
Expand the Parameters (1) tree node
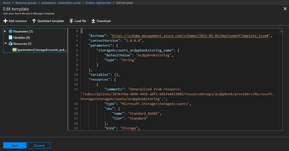[x=5, y=31]
